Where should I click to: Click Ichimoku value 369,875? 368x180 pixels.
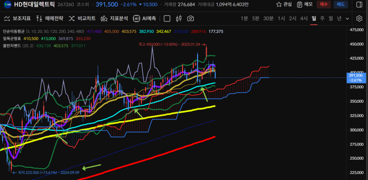(66, 38)
